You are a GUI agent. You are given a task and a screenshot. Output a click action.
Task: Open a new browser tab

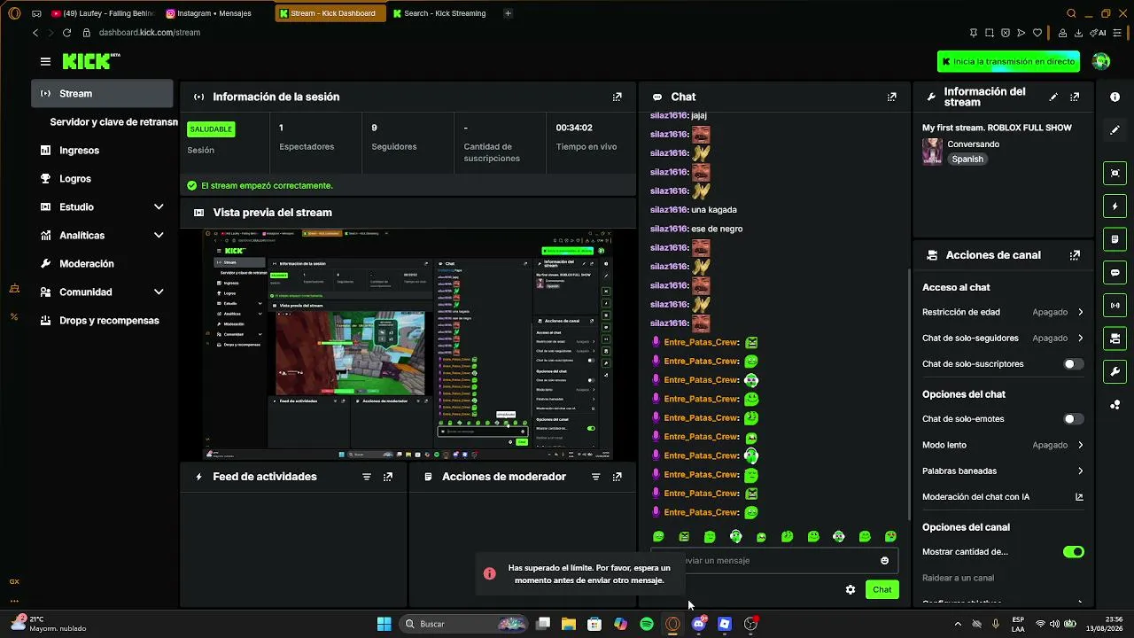tap(508, 13)
